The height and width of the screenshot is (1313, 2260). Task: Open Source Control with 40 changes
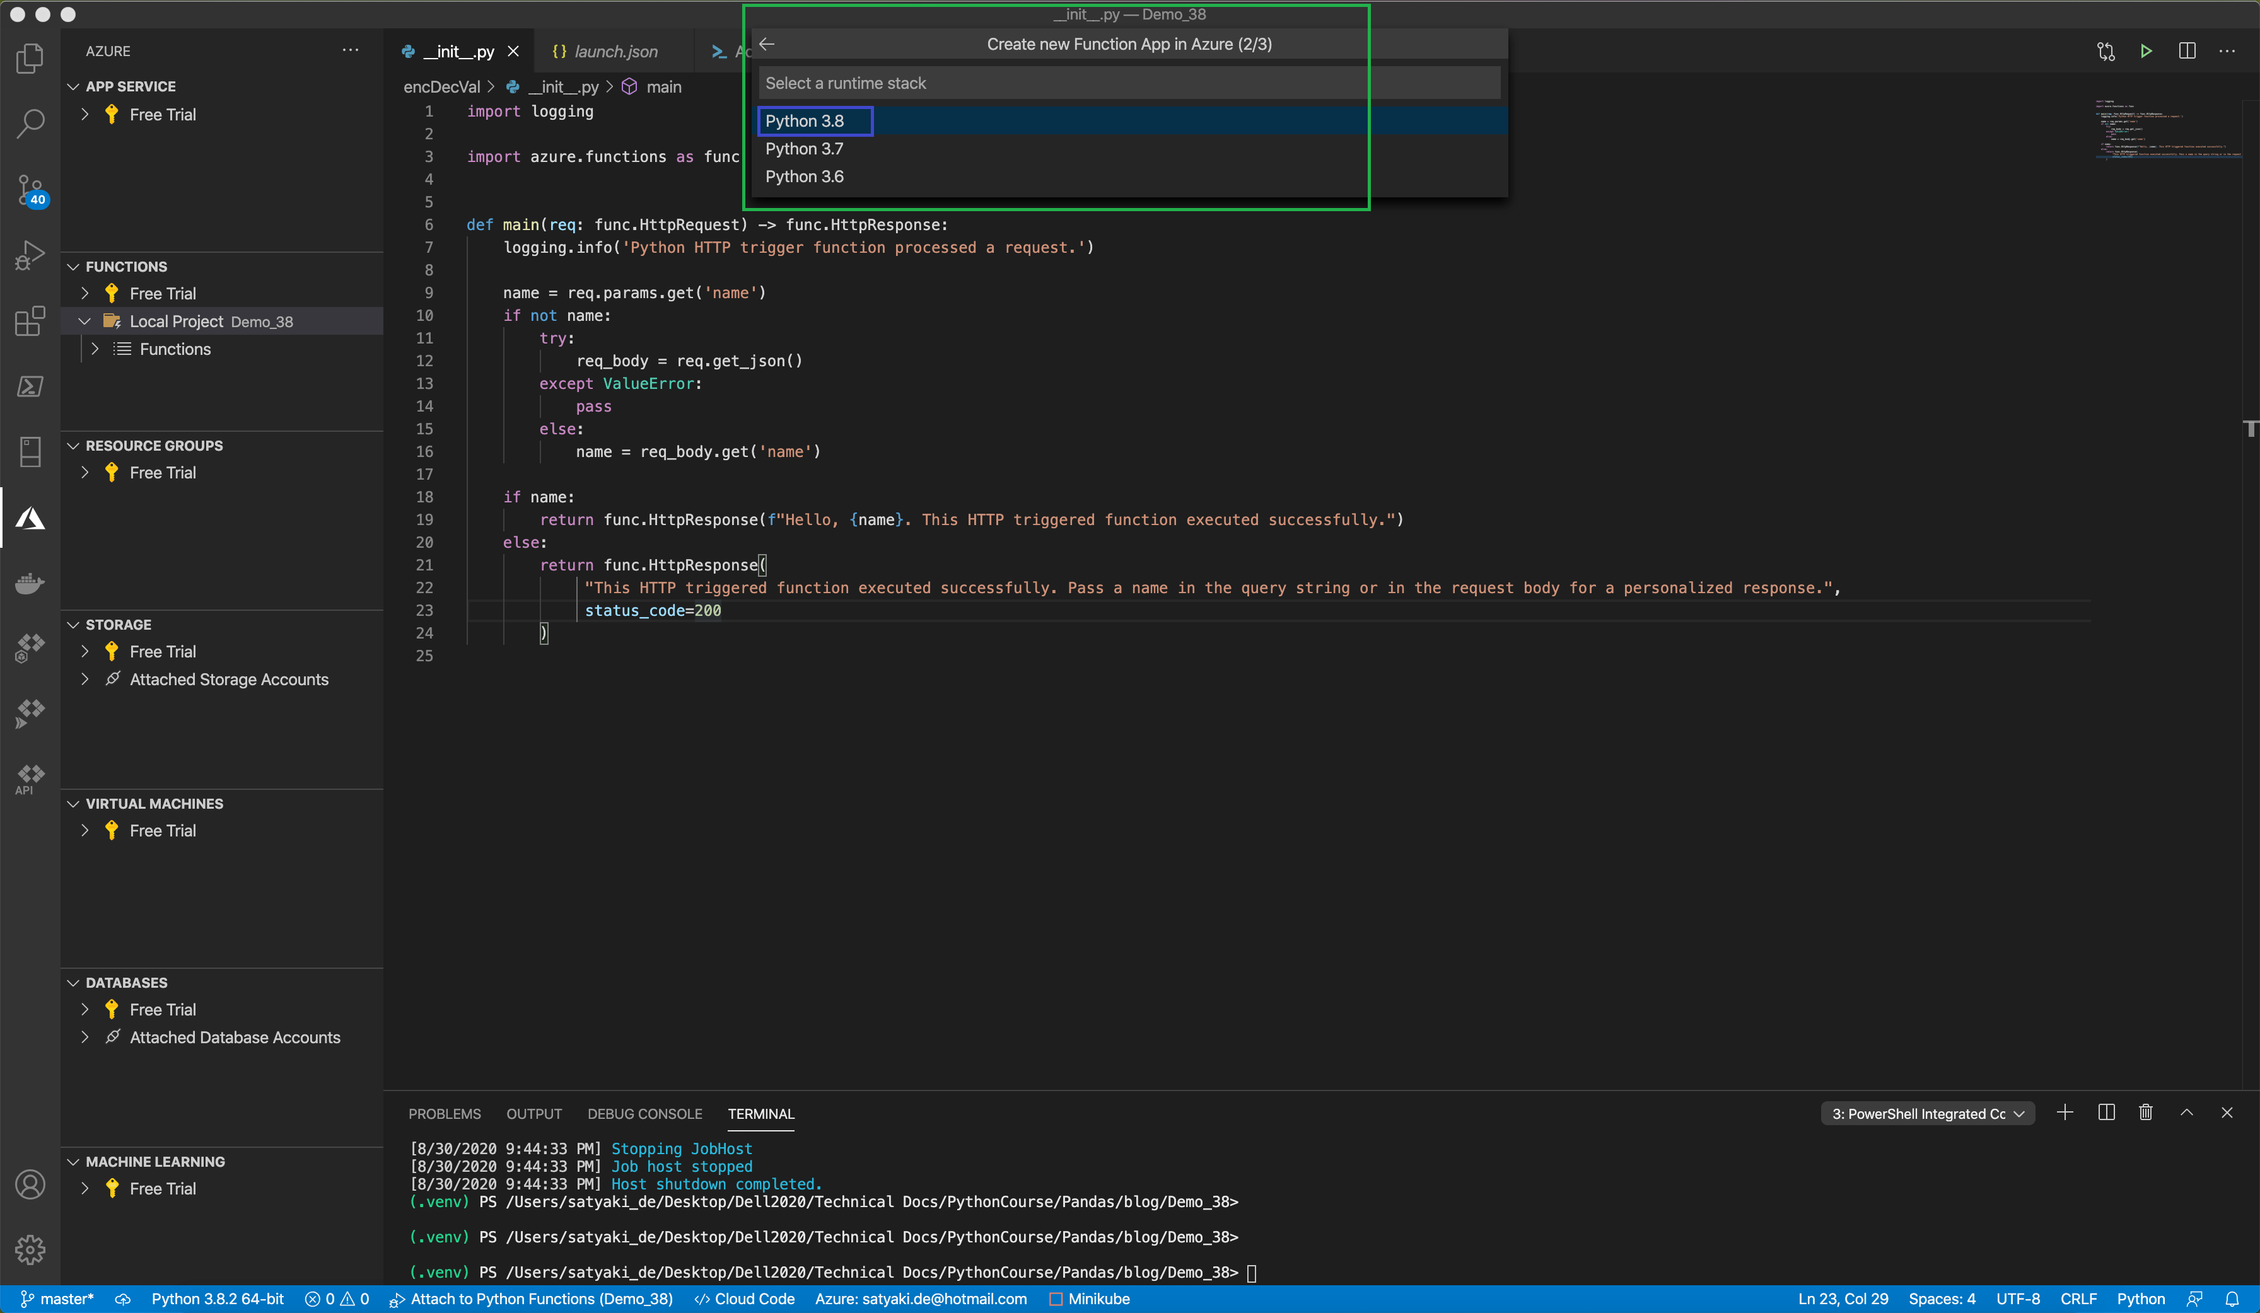click(30, 190)
